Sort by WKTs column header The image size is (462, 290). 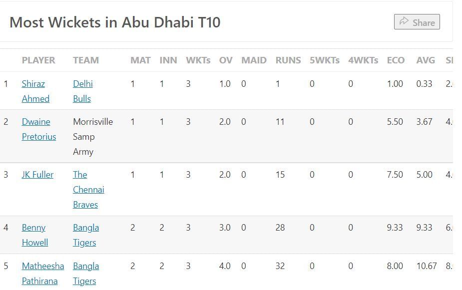[198, 60]
